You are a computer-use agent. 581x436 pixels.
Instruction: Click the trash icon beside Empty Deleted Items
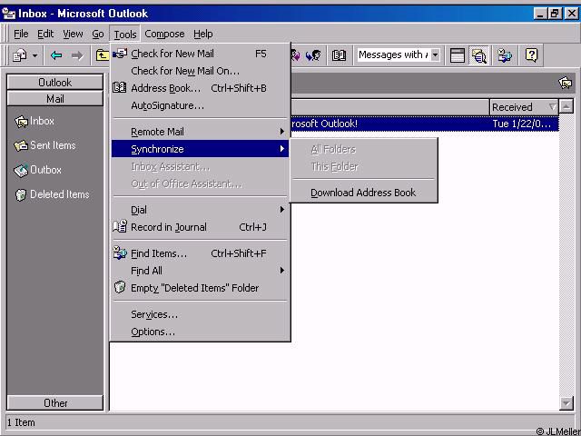[x=120, y=287]
